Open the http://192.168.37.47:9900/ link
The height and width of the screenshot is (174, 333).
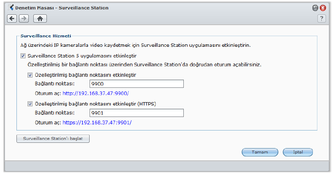click(x=92, y=93)
